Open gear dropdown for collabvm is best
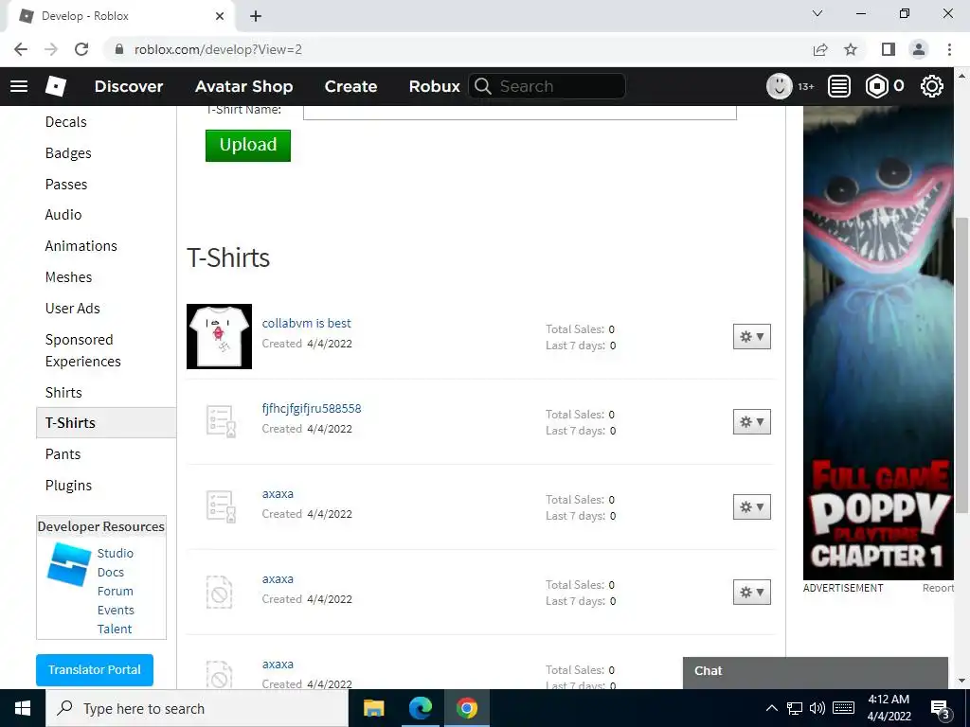Screen dimensions: 970x727 [x=751, y=336]
